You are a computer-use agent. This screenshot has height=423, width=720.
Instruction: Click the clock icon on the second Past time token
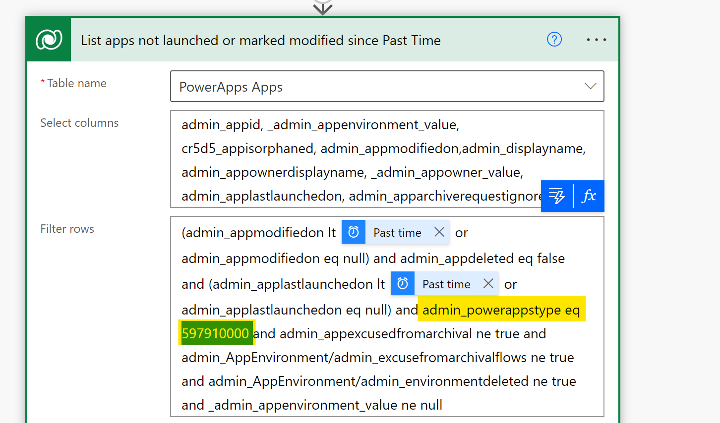(x=403, y=283)
